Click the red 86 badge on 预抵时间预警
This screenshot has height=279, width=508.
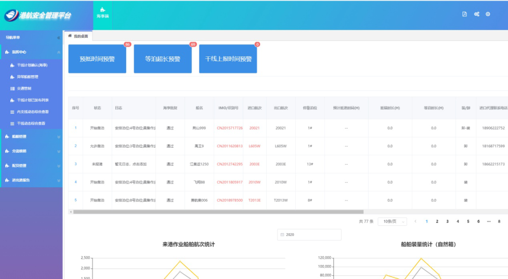127,44
